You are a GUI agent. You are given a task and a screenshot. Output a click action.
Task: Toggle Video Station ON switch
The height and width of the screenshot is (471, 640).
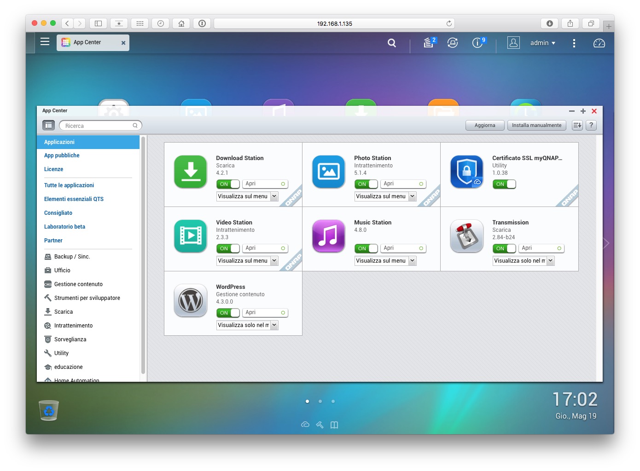[228, 248]
